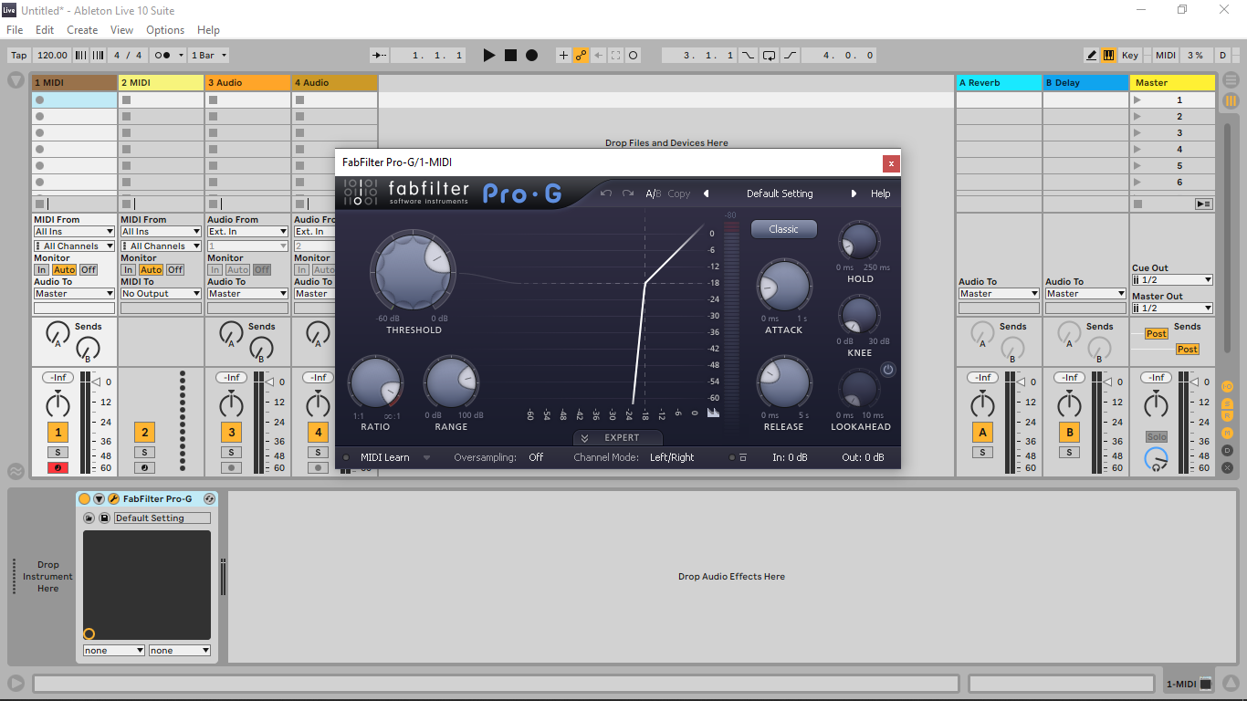Click the Pro-G THRESHOLD knob
The height and width of the screenshot is (701, 1247).
[414, 272]
